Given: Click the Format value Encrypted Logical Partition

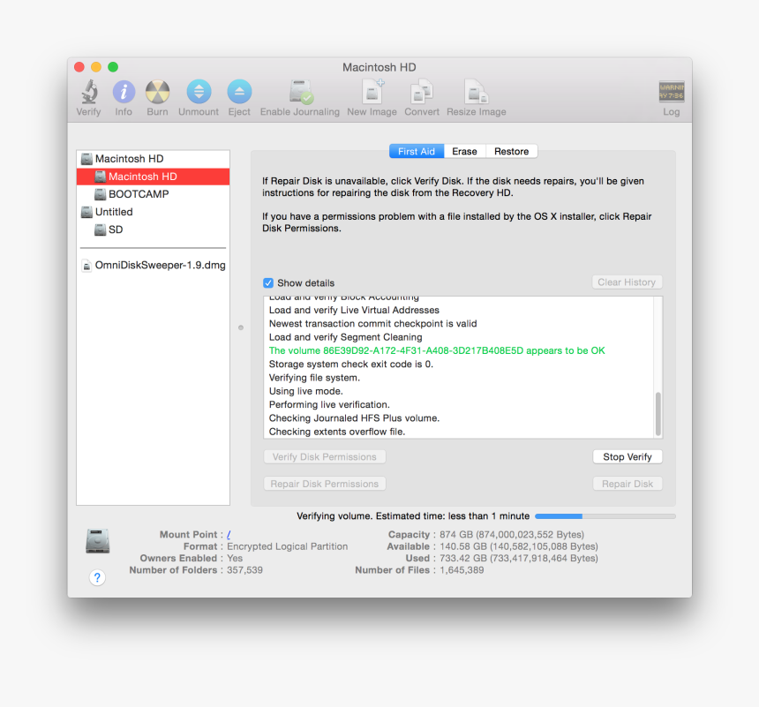Looking at the screenshot, I should pyautogui.click(x=287, y=546).
